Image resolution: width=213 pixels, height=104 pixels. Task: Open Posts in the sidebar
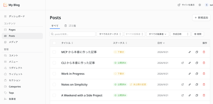pos(22,36)
